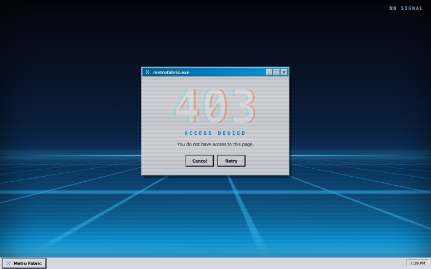Maximize the metrofabric.exe window
Viewport: 431px width, 269px height.
pyautogui.click(x=277, y=72)
